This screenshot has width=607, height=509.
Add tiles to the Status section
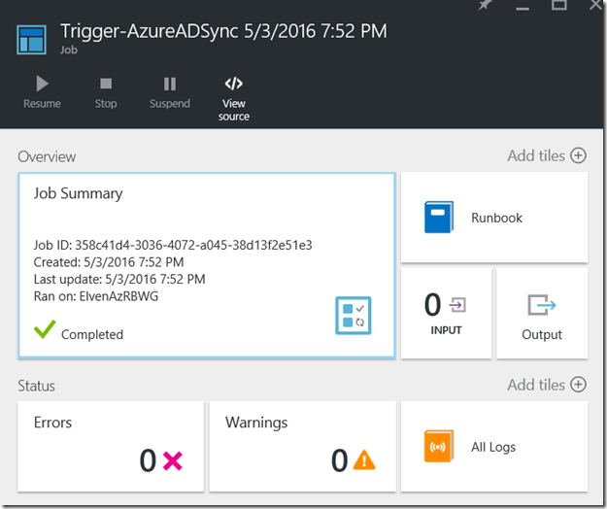pyautogui.click(x=547, y=385)
